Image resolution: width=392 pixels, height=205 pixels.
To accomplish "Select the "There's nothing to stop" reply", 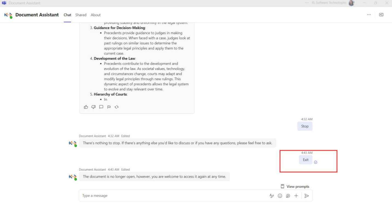I will [x=178, y=143].
